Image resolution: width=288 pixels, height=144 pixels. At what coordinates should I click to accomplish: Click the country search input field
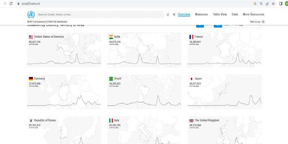pos(99,15)
